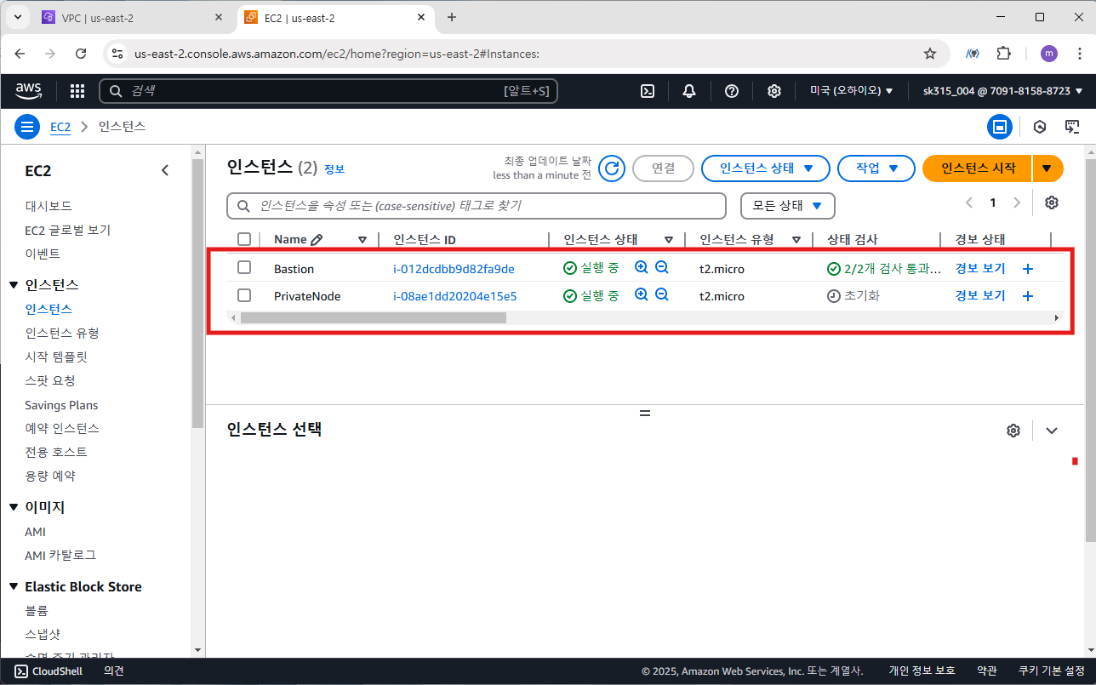Image resolution: width=1096 pixels, height=685 pixels.
Task: Open the Instance state dropdown button
Action: (x=766, y=168)
